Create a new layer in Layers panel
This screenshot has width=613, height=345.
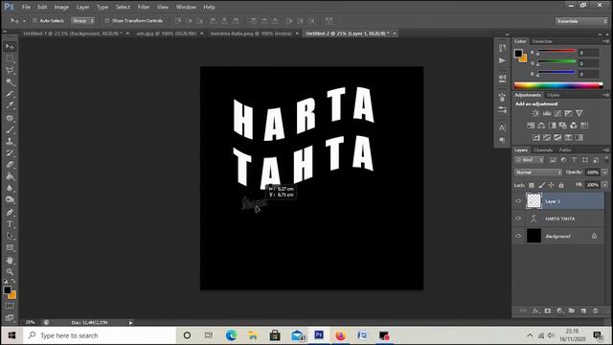click(x=583, y=310)
